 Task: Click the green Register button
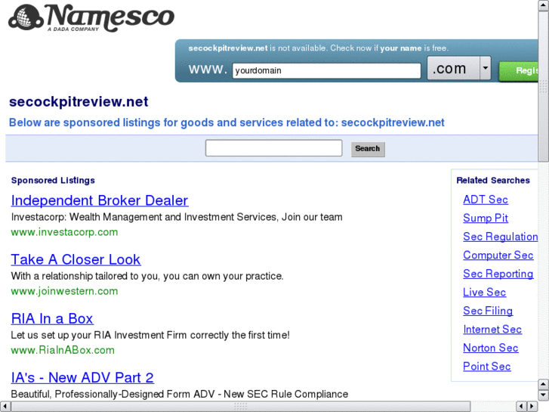point(519,71)
